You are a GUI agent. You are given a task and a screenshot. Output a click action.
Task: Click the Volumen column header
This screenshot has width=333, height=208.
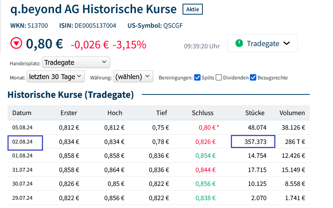point(292,113)
